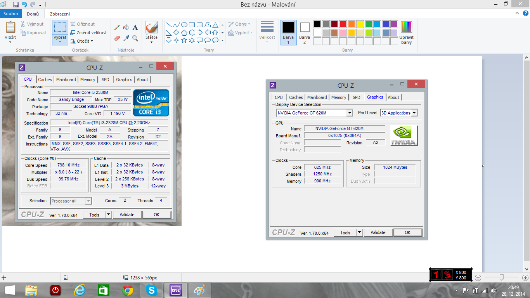
Task: Select the Fill with color bucket tool
Action: coord(126,28)
